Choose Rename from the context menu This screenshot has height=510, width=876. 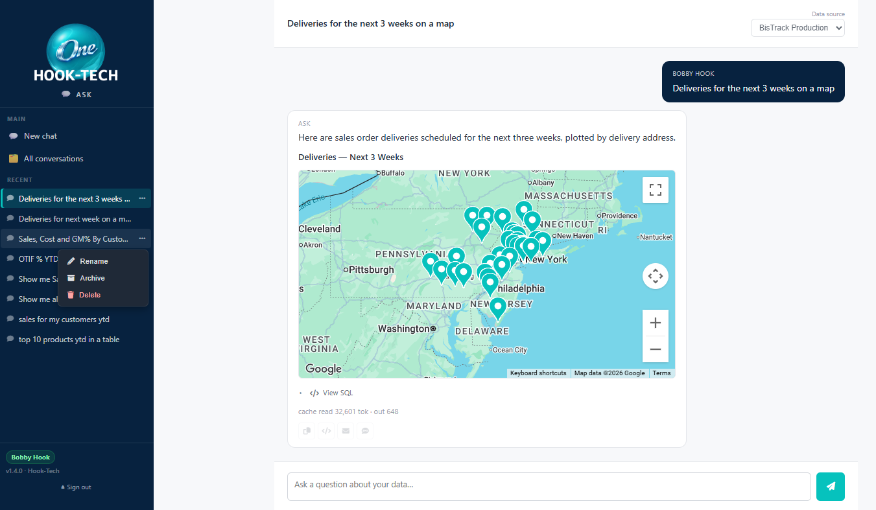[103, 261]
